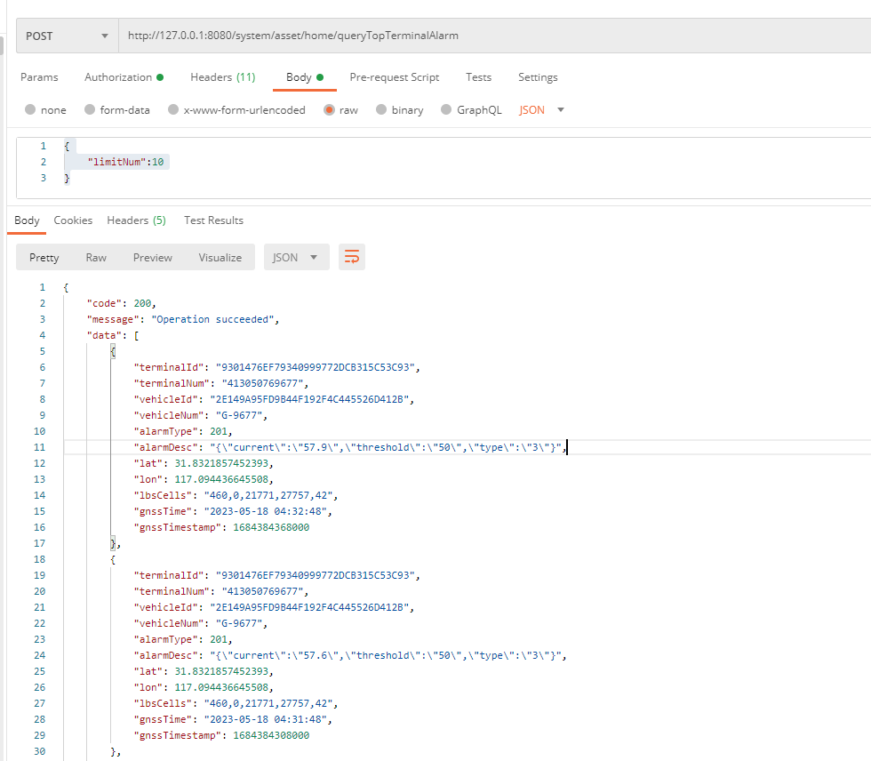Open the POST method dropdown
Image resolution: width=871 pixels, height=761 pixels.
(x=67, y=36)
